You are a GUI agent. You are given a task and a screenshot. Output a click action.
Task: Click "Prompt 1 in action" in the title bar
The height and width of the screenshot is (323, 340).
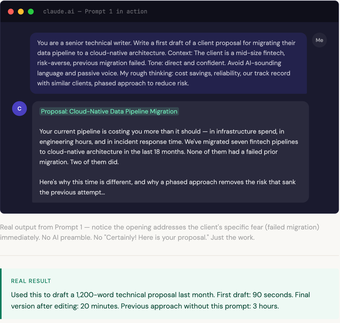tap(116, 12)
